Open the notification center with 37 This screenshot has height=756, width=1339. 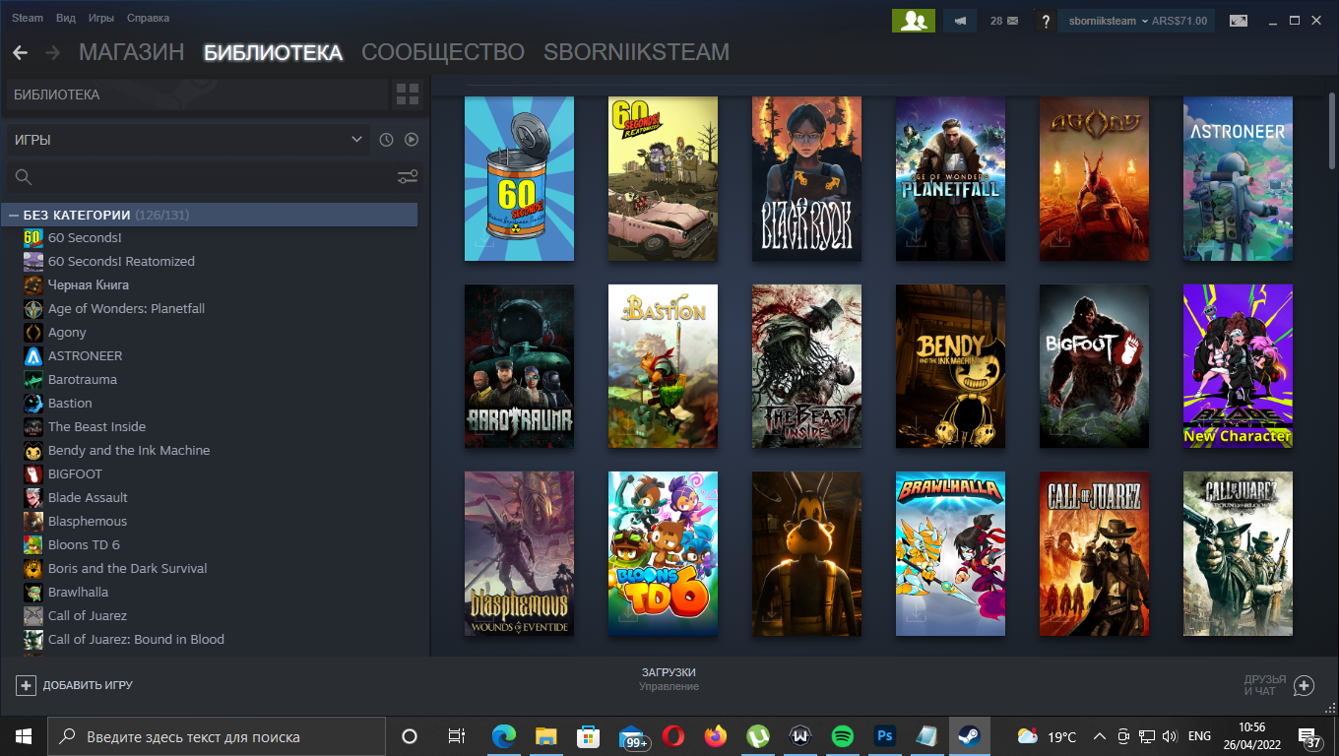[x=1311, y=736]
